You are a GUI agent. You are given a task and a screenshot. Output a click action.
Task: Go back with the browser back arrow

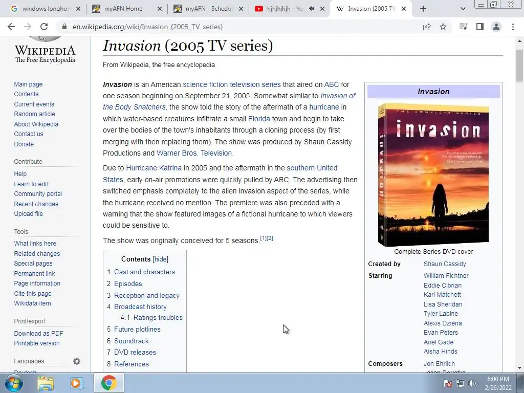11,27
